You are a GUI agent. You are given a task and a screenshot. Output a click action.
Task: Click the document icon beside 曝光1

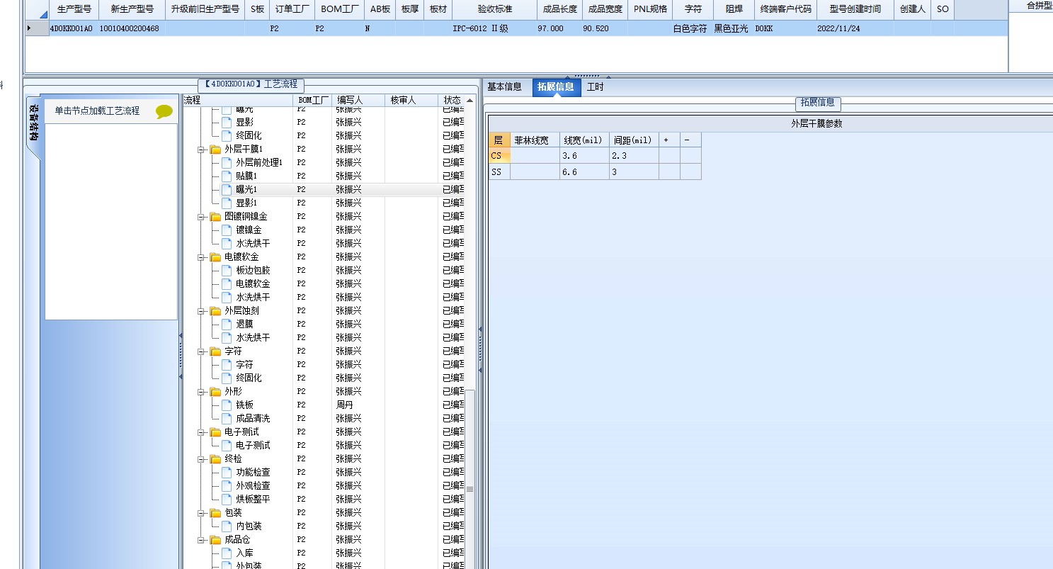pos(227,190)
